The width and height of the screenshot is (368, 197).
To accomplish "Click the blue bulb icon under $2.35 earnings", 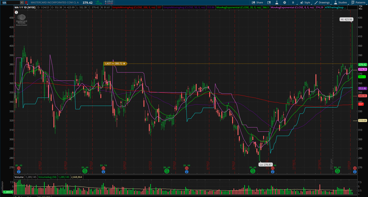I will [19, 172].
